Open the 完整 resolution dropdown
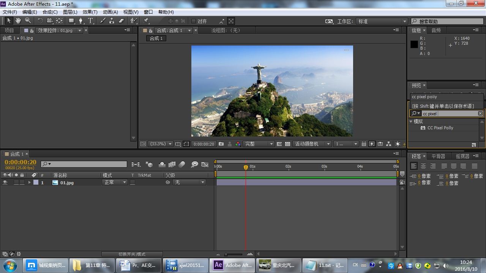The image size is (486, 273). point(259,144)
